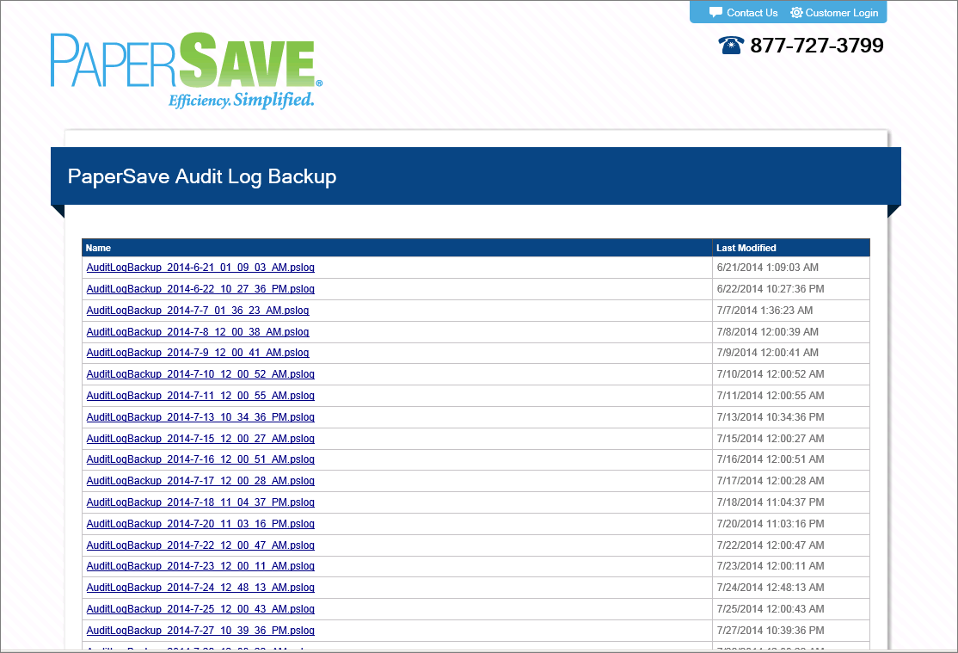Open AuditLogBackup_2014-7-20_11_03_16_PM.pslog

(x=200, y=523)
